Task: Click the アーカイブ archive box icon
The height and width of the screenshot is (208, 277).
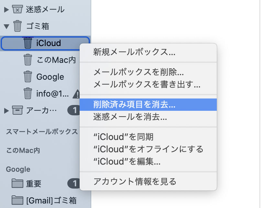Action: tap(17, 110)
